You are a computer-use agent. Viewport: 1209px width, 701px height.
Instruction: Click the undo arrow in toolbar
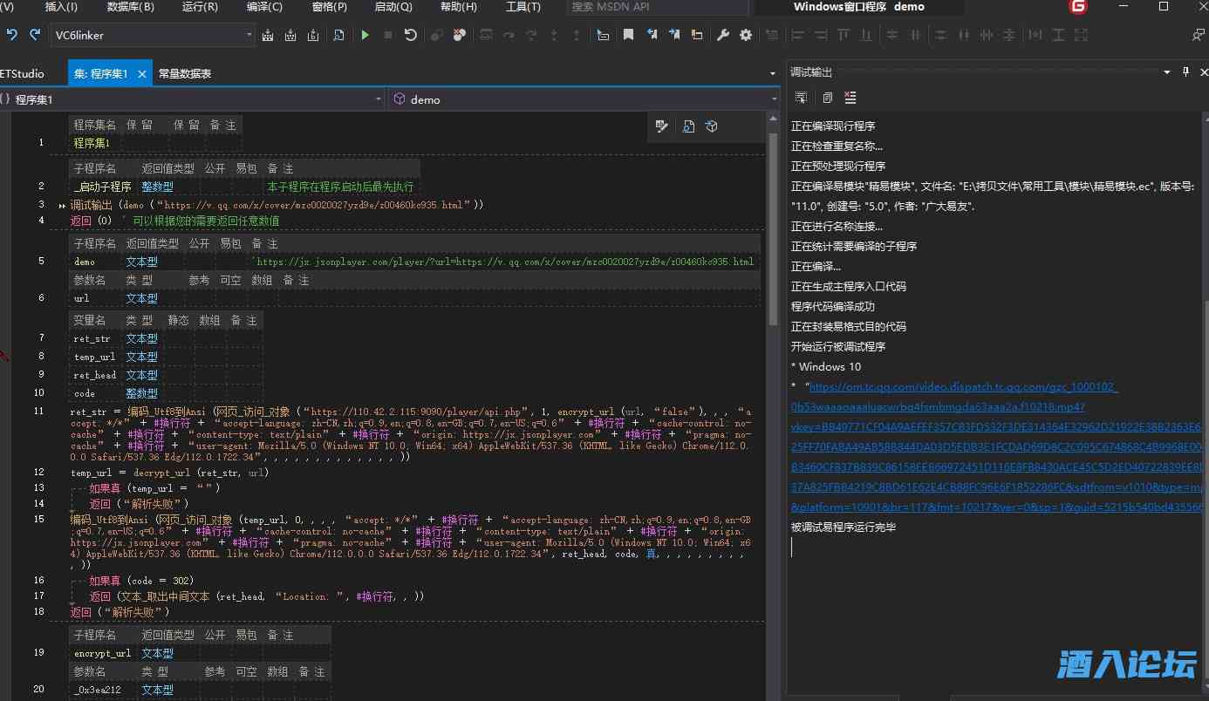12,35
